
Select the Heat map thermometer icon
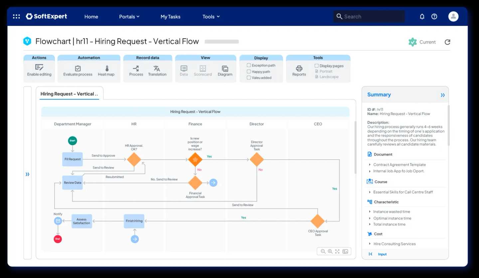[x=107, y=69]
